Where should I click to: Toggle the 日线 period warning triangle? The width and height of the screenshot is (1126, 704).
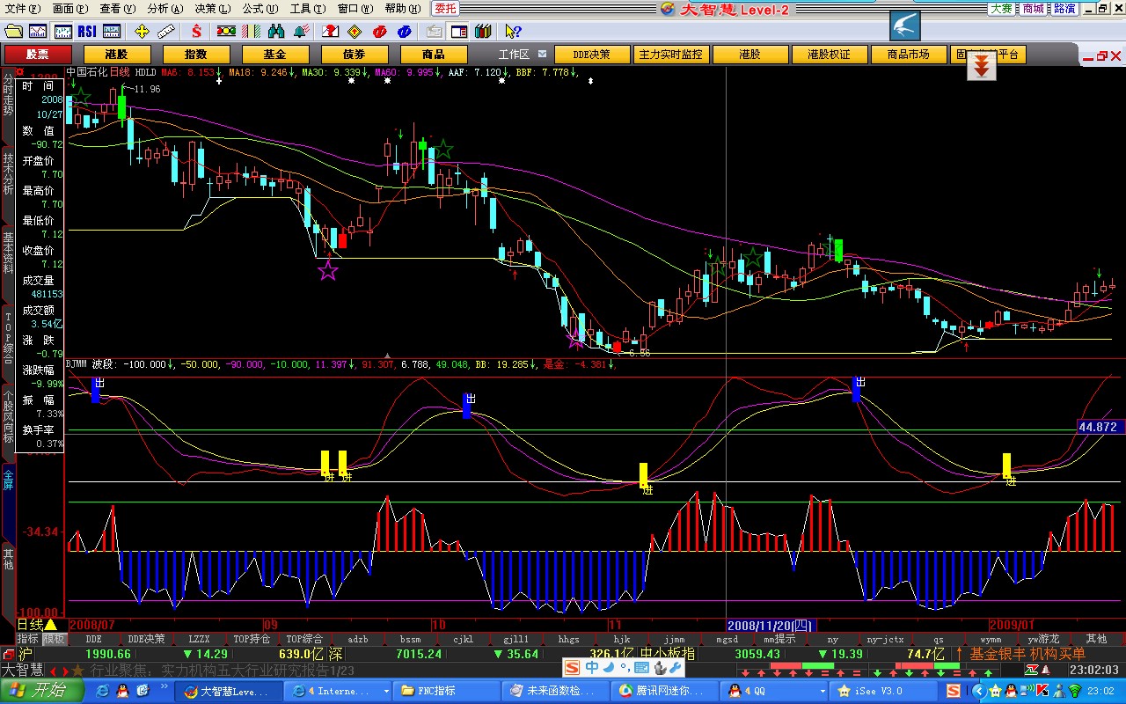[x=51, y=625]
